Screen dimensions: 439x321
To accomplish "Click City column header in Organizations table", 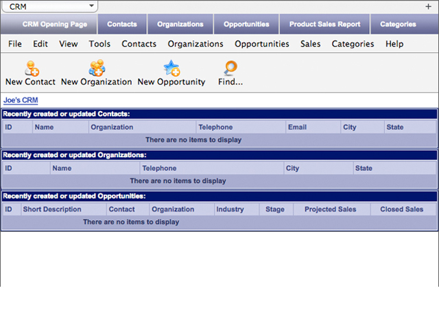I will (318, 168).
